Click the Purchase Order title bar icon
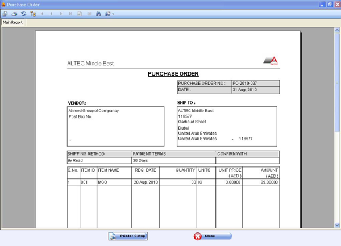 tap(3, 5)
